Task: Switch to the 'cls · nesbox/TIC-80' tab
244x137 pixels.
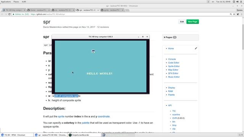Action: (63, 10)
